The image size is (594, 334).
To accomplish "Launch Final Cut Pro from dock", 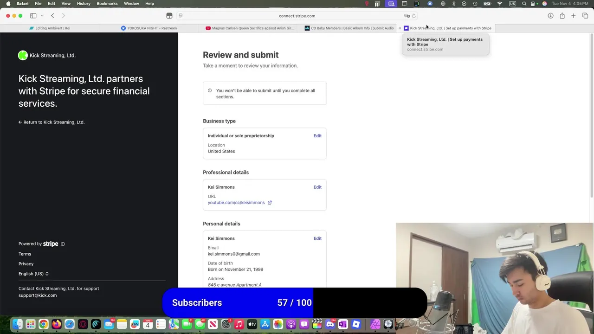I will pyautogui.click(x=317, y=324).
